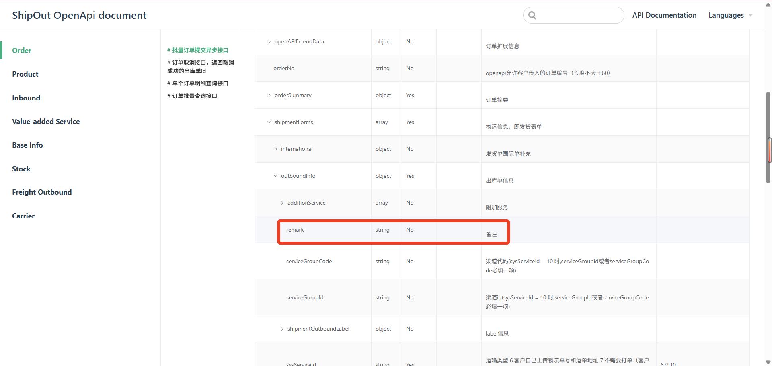
Task: Collapse the shipmentForms array row
Action: click(x=269, y=122)
